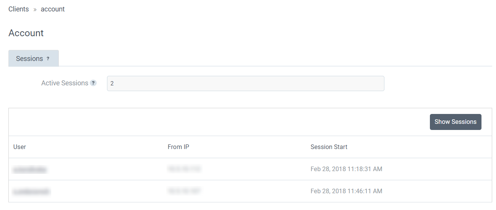Click the breadcrumb separator arrow
496x210 pixels.
pyautogui.click(x=35, y=10)
